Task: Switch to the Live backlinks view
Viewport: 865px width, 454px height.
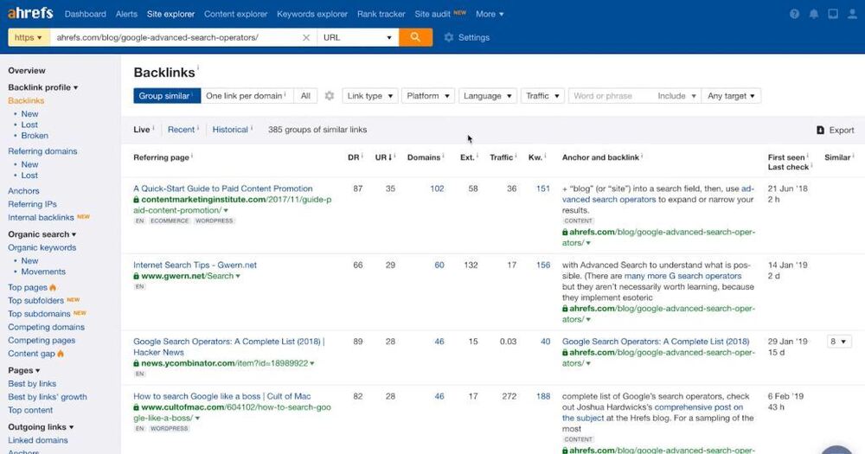Action: pos(142,130)
